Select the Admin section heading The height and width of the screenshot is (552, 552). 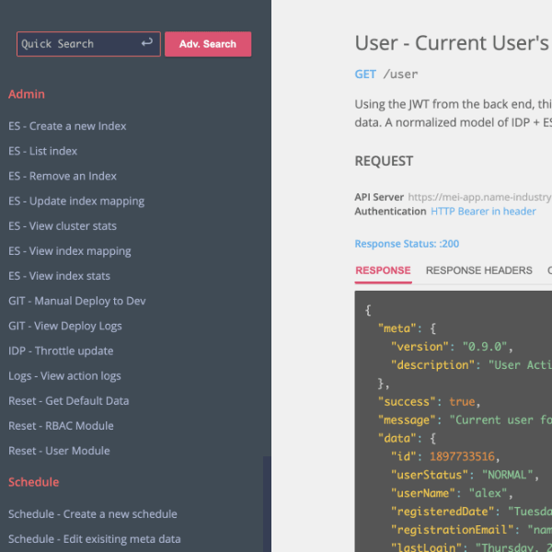[27, 94]
